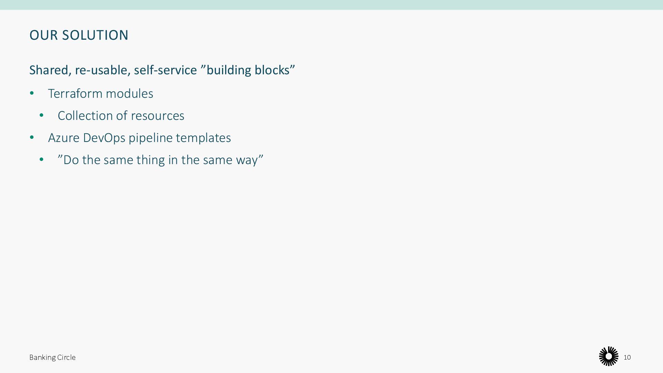Click the bullet dot before the quoted sub-bullet
Viewport: 663px width, 373px height.
pos(41,160)
